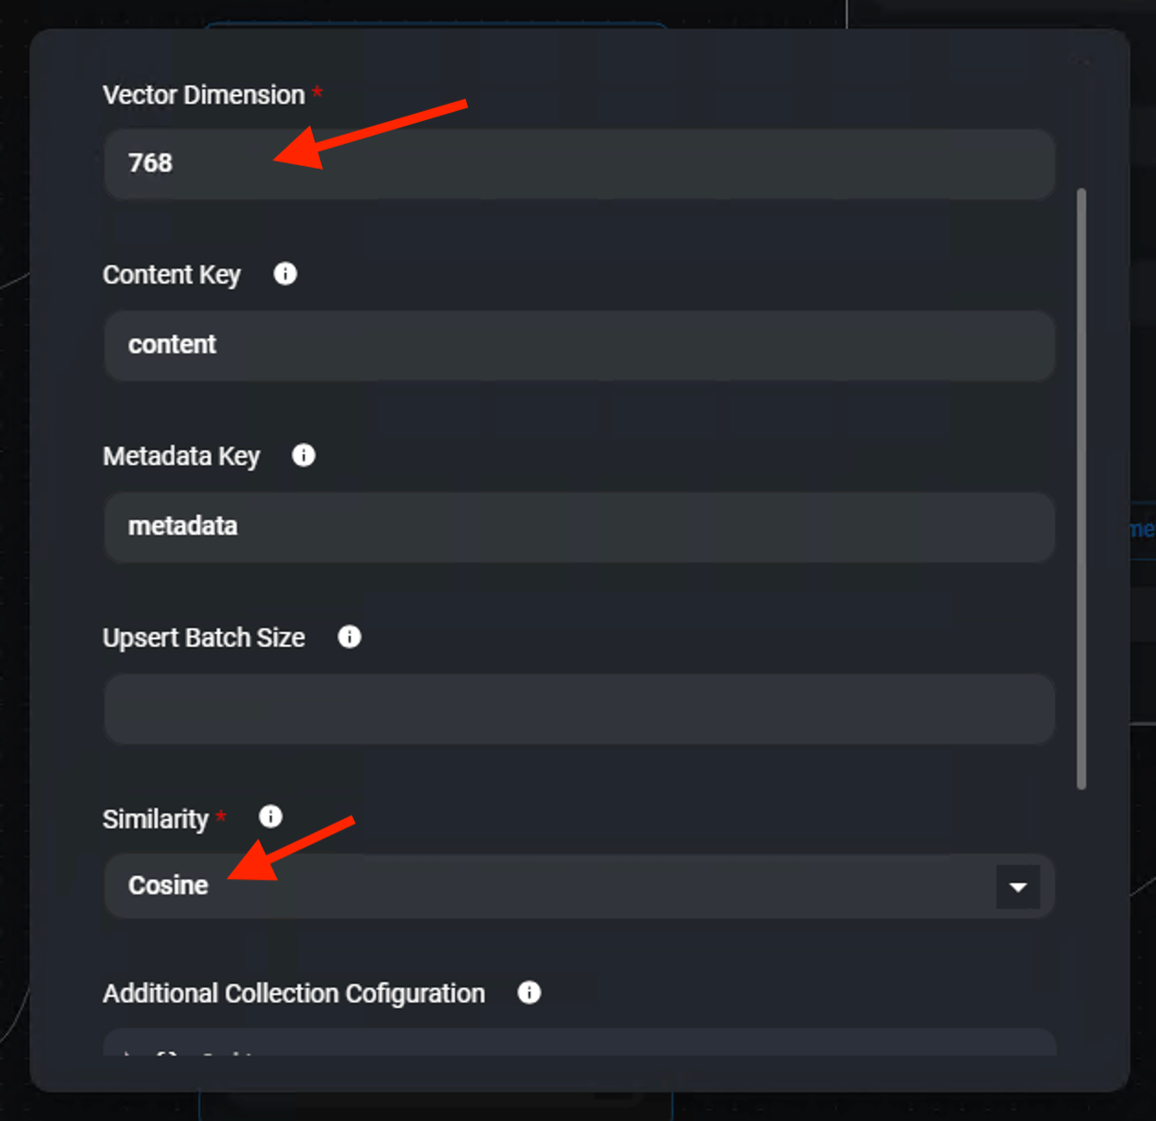
Task: Click the Additional Collection Configuration JSON editor
Action: tap(578, 1043)
